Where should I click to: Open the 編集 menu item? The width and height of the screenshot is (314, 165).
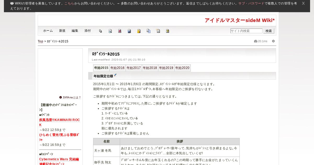(75, 31)
